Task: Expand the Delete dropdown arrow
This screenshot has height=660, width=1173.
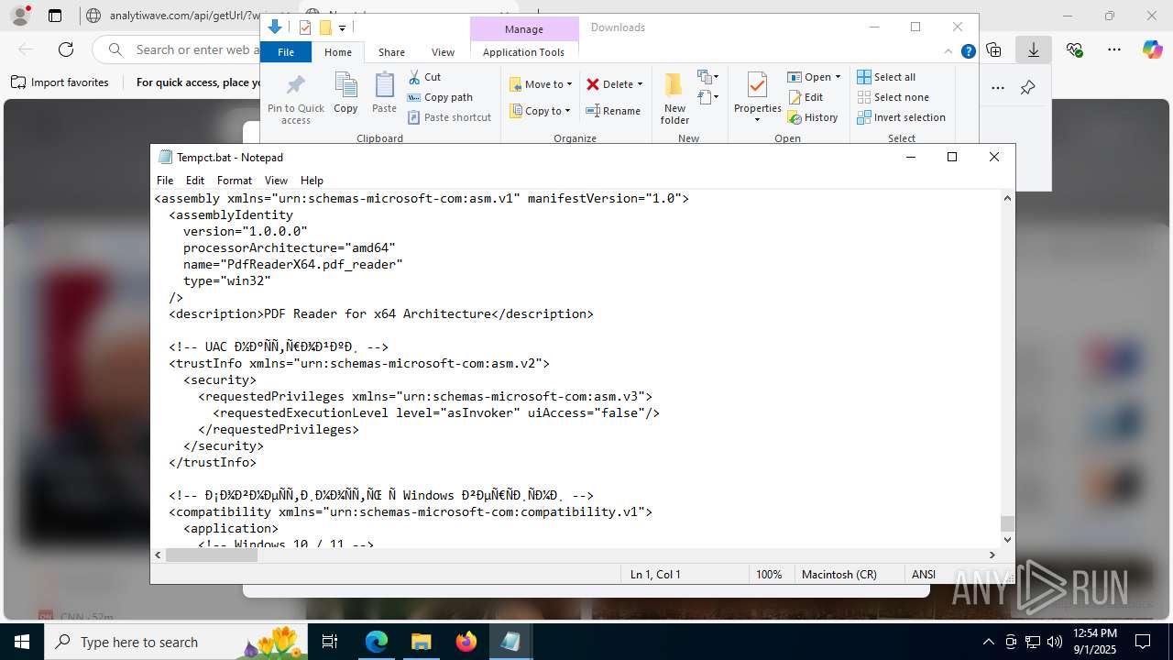Action: pos(640,84)
